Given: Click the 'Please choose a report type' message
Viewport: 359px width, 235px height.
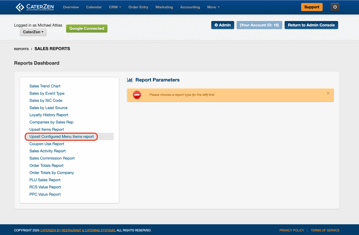Looking at the screenshot, I should (x=182, y=95).
